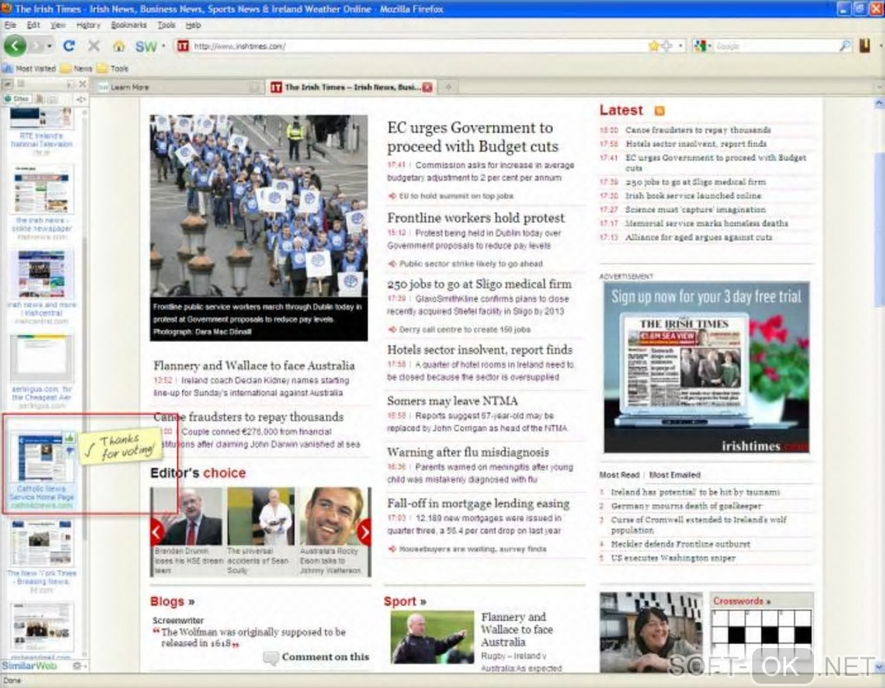Open the Blogs section link
This screenshot has height=688, width=885.
pos(172,601)
